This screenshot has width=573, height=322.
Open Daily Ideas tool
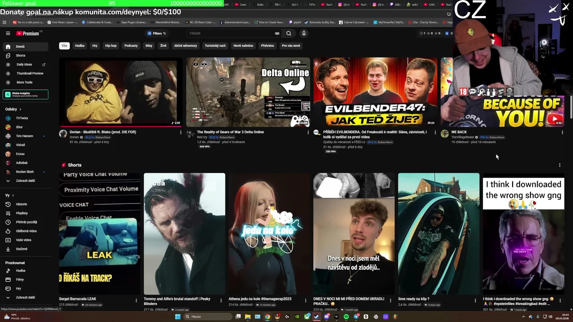(x=25, y=64)
